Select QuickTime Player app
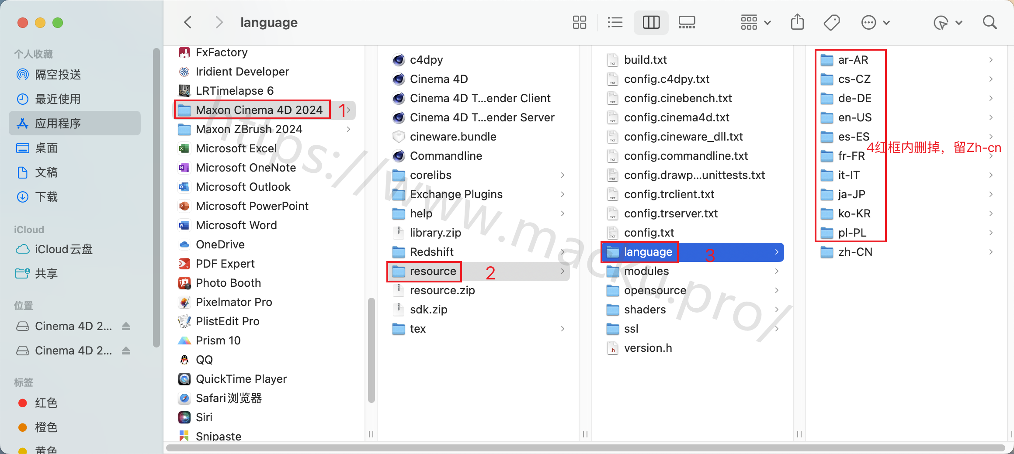1014x454 pixels. (265, 379)
